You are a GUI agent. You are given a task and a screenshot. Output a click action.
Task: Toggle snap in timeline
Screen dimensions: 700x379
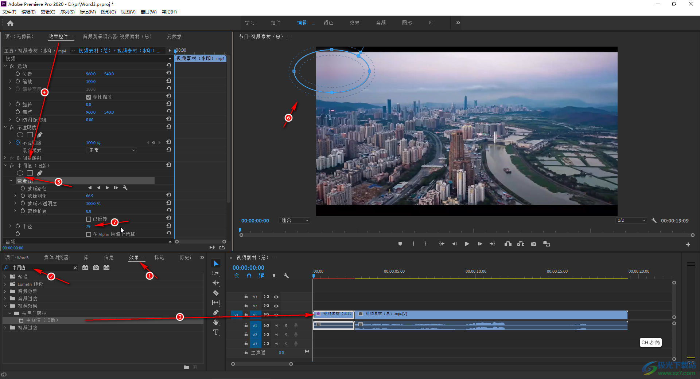(249, 276)
